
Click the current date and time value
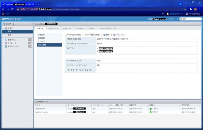[112, 39]
